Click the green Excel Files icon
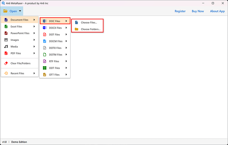 [6, 26]
